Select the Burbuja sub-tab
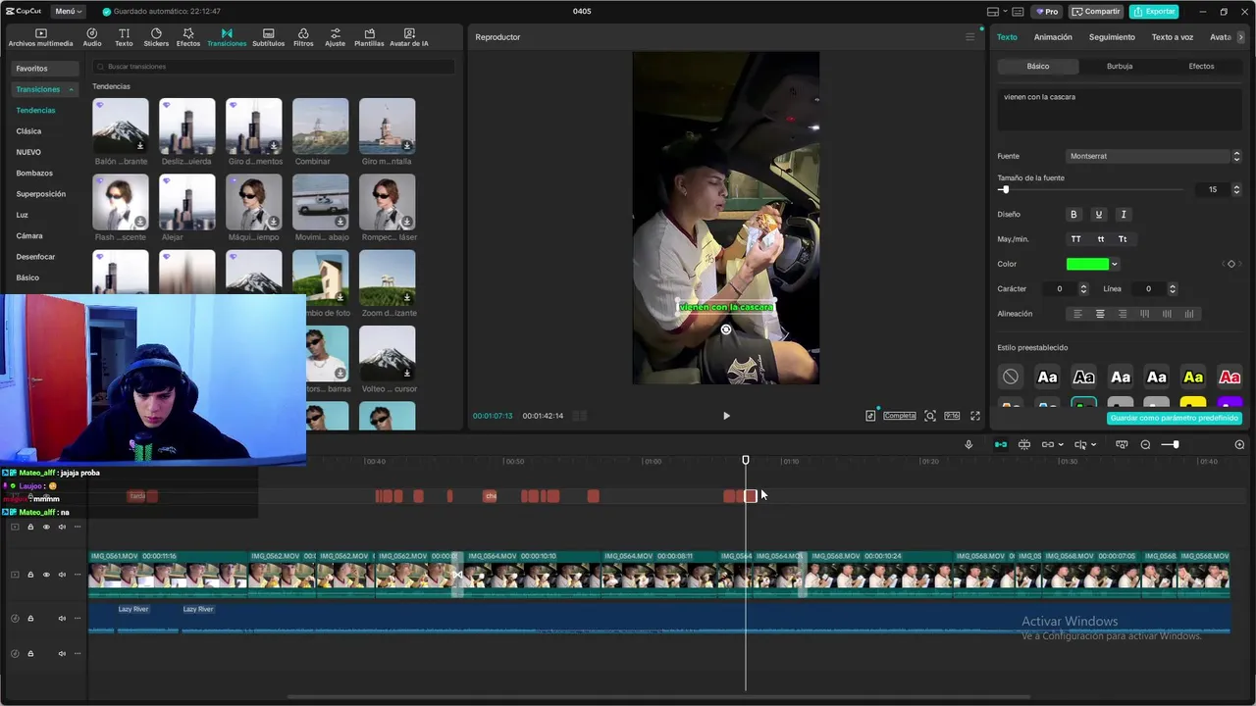The image size is (1256, 706). (x=1120, y=67)
